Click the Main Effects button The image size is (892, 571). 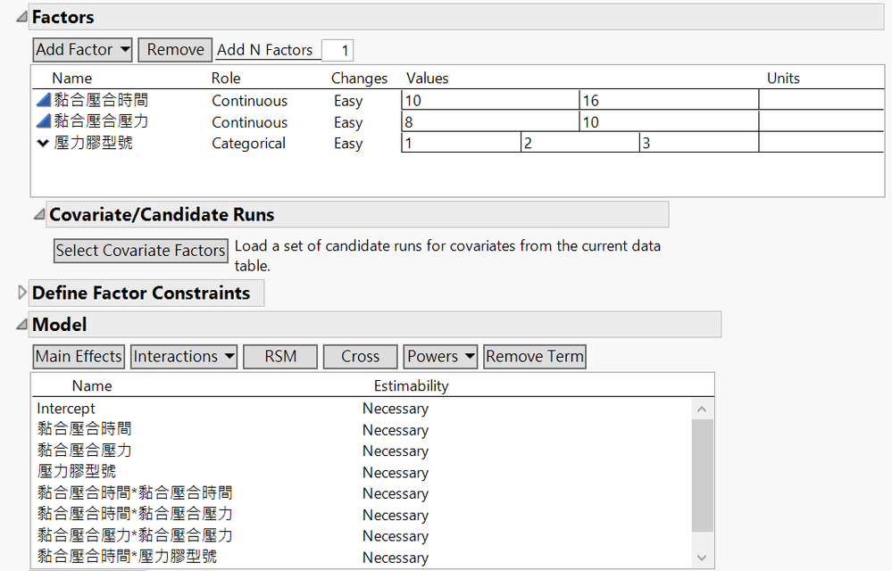[78, 356]
